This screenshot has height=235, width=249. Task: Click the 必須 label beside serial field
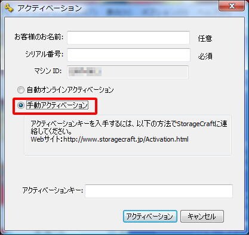point(205,57)
